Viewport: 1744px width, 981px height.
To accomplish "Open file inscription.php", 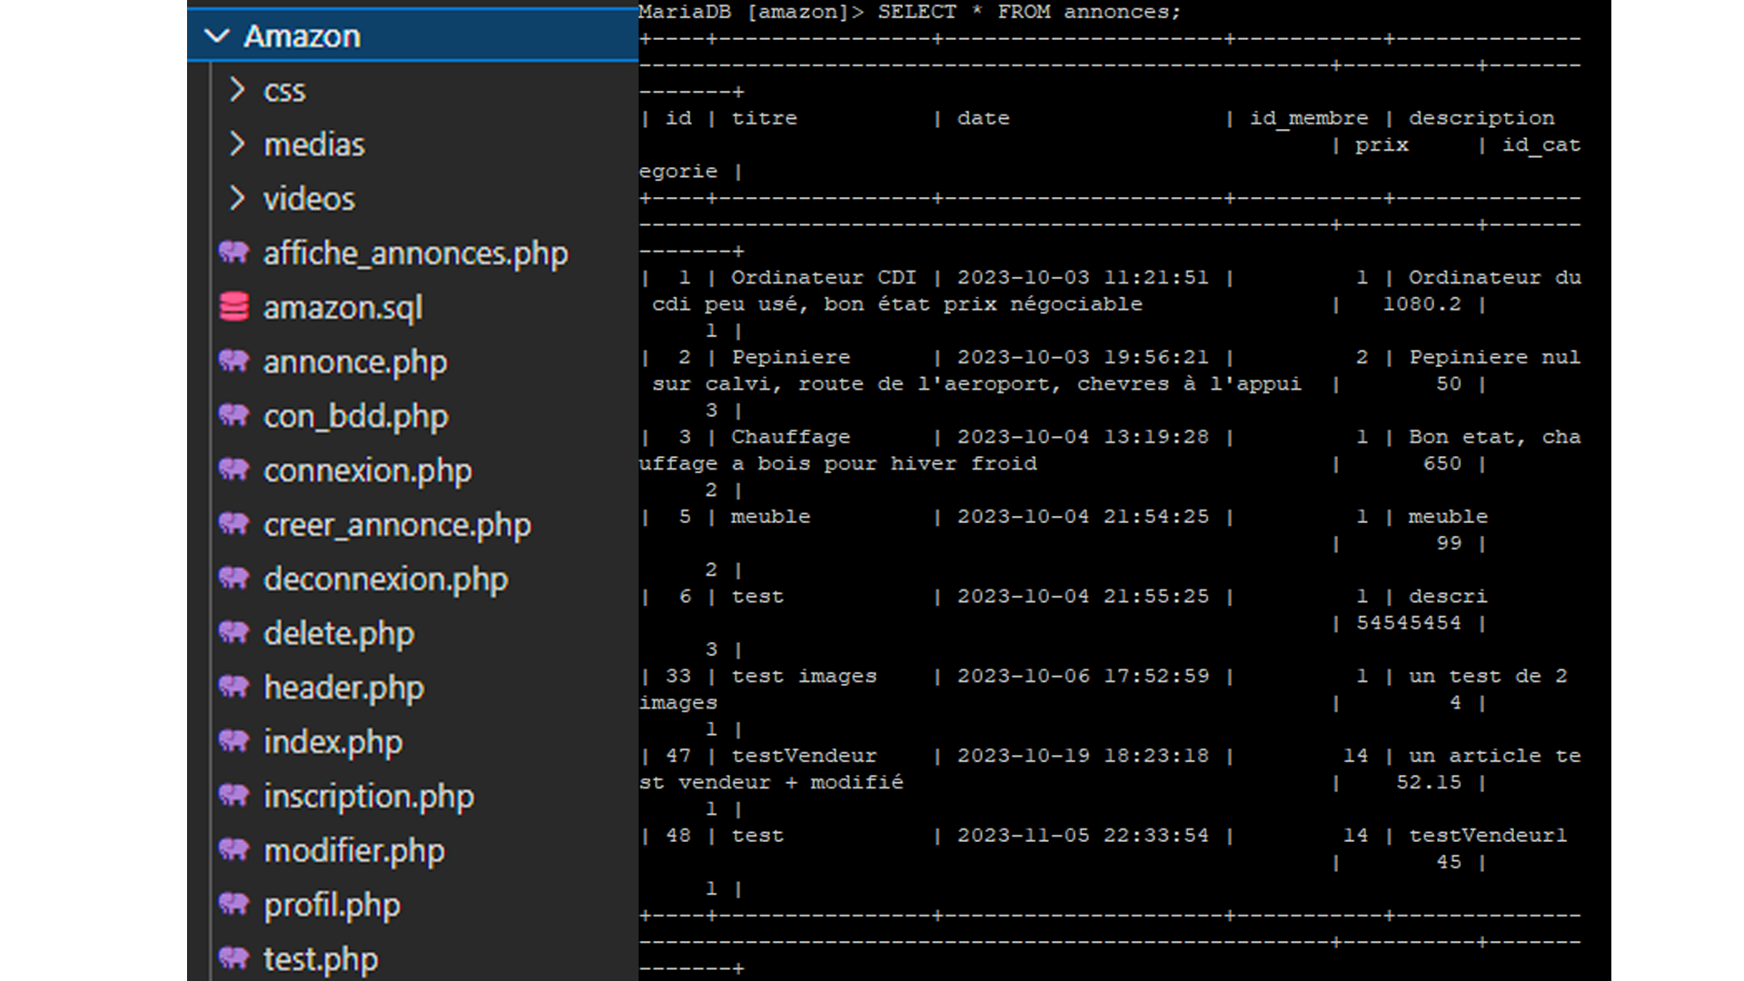I will [369, 797].
